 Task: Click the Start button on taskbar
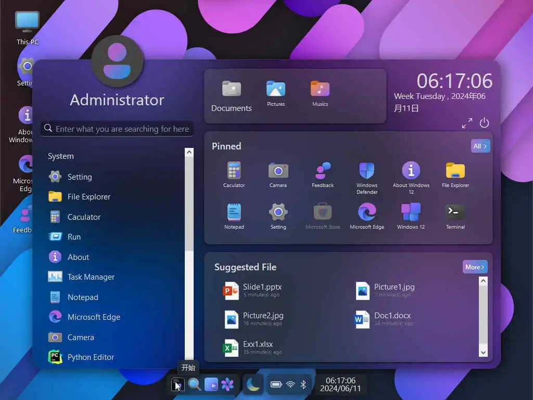point(177,385)
